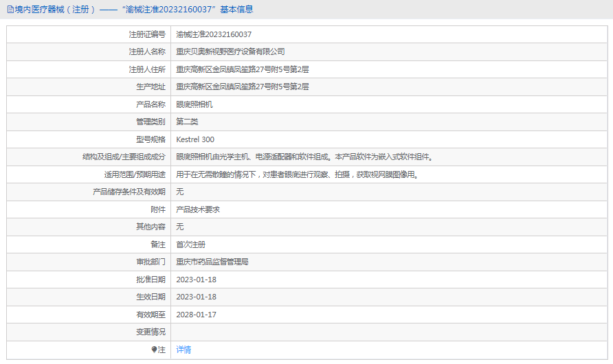Select the address value in the 注册人住所 row

[x=243, y=69]
